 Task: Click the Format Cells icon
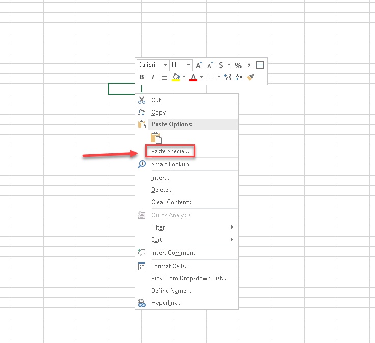point(142,266)
